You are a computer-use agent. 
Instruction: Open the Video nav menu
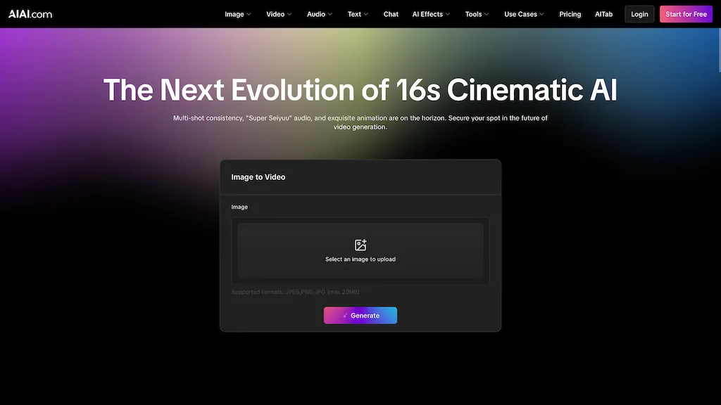[279, 14]
